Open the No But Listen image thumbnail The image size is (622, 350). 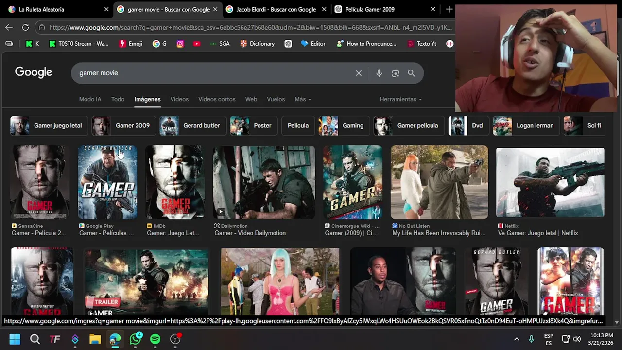(x=439, y=182)
